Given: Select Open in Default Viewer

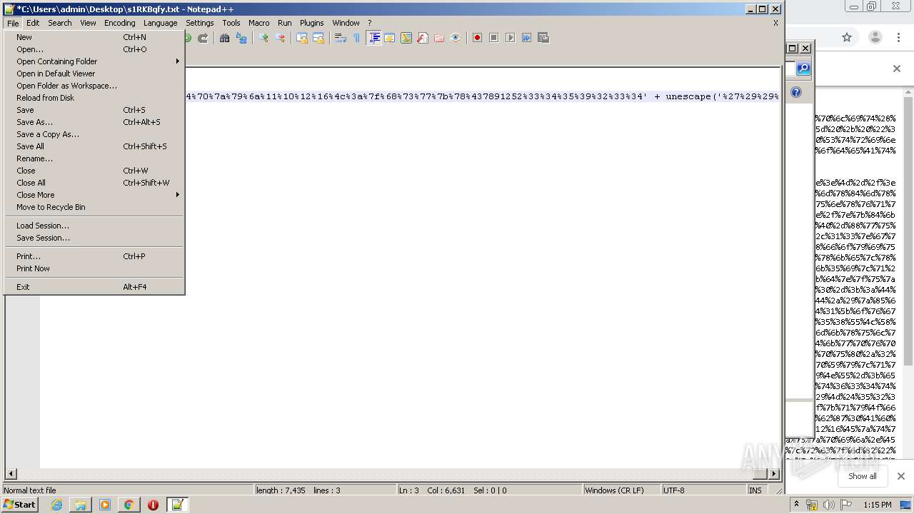Looking at the screenshot, I should [x=94, y=74].
